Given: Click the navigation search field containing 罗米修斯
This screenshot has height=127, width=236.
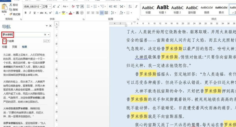Looking at the screenshot, I should [26, 35].
